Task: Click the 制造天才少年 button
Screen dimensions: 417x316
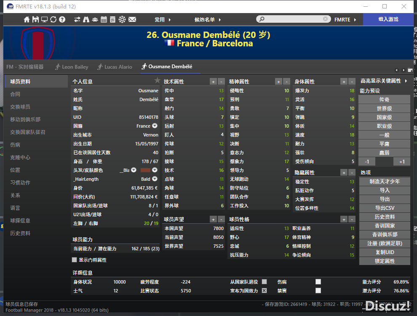Action: 385,182
